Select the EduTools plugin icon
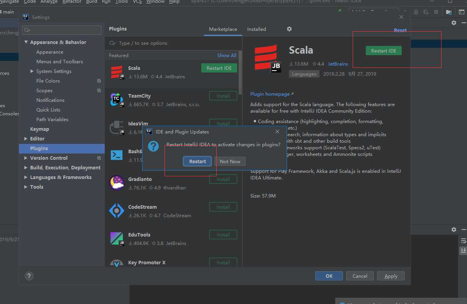467x304 pixels. click(117, 238)
